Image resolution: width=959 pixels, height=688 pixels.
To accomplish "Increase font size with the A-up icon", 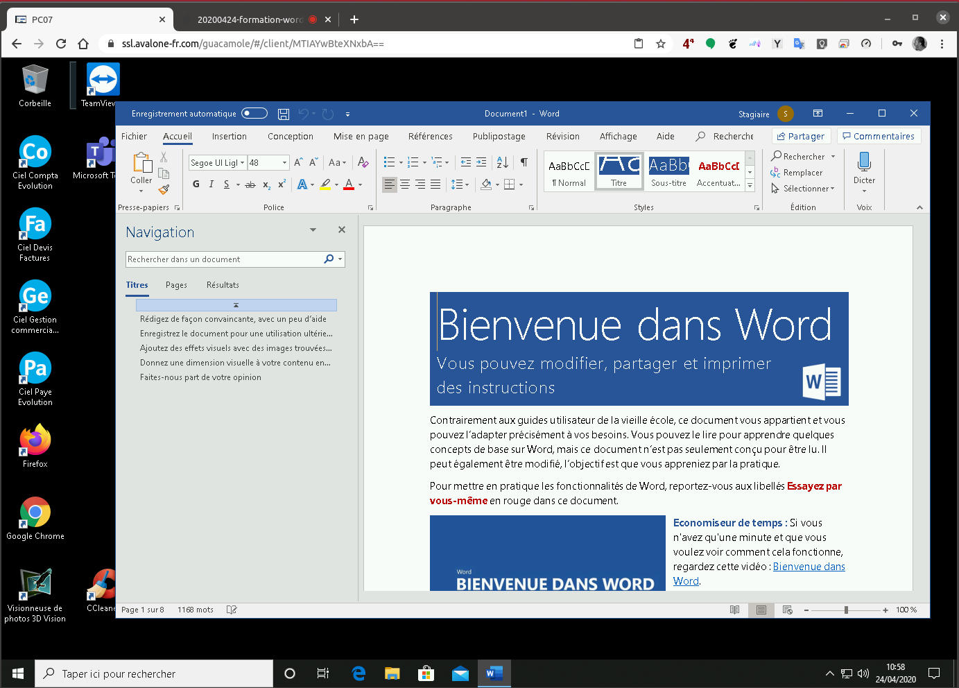I will click(x=298, y=162).
